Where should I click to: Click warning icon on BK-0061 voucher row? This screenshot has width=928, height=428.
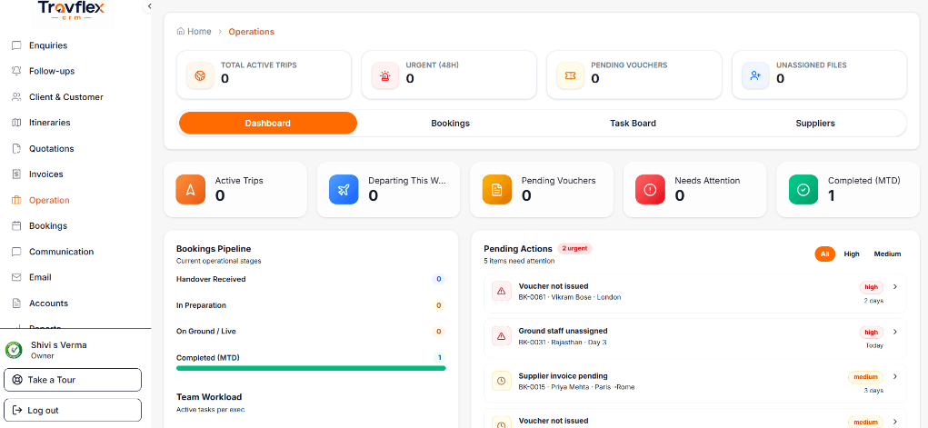(502, 292)
